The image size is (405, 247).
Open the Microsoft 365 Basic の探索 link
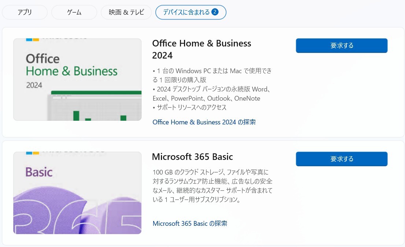coord(190,223)
